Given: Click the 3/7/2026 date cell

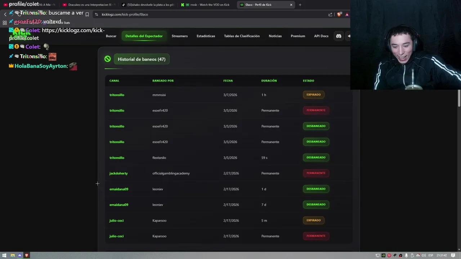Looking at the screenshot, I should [x=230, y=95].
